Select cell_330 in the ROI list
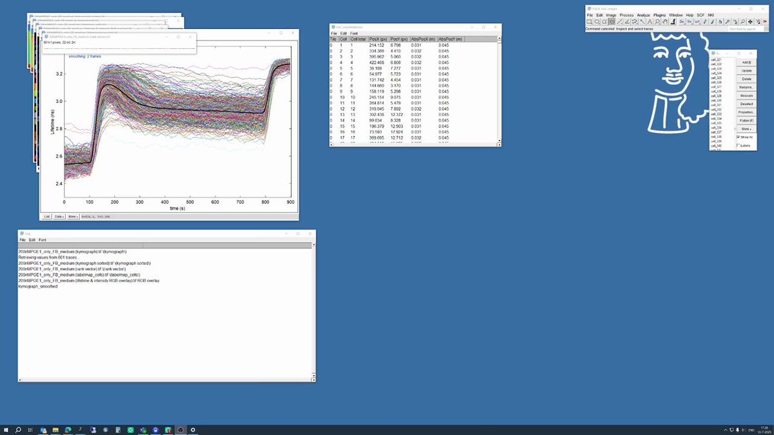 pos(716,101)
